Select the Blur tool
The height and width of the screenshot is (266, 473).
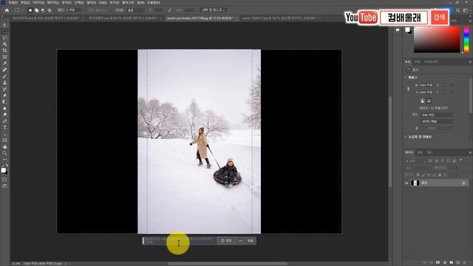coord(4,109)
